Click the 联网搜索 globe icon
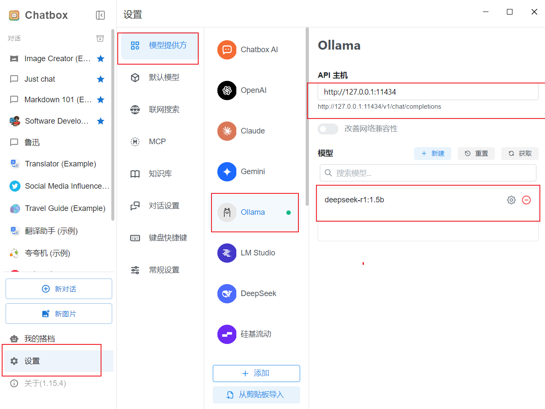This screenshot has height=409, width=545. pyautogui.click(x=135, y=110)
